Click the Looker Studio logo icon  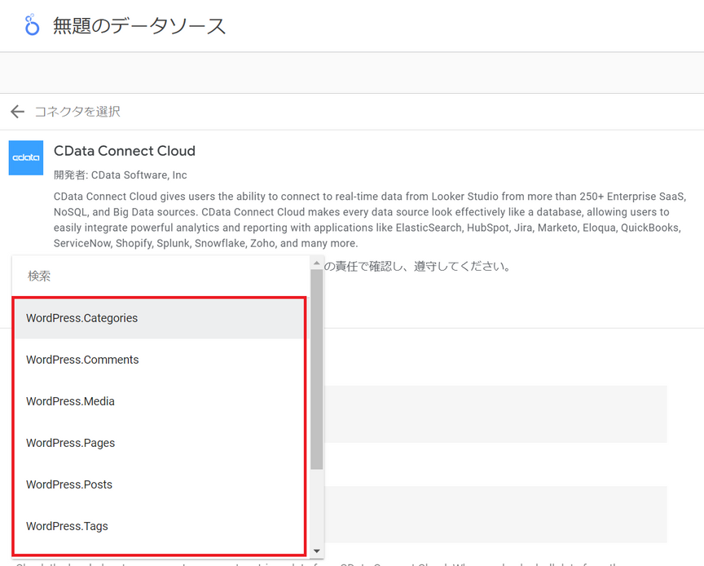tap(32, 24)
